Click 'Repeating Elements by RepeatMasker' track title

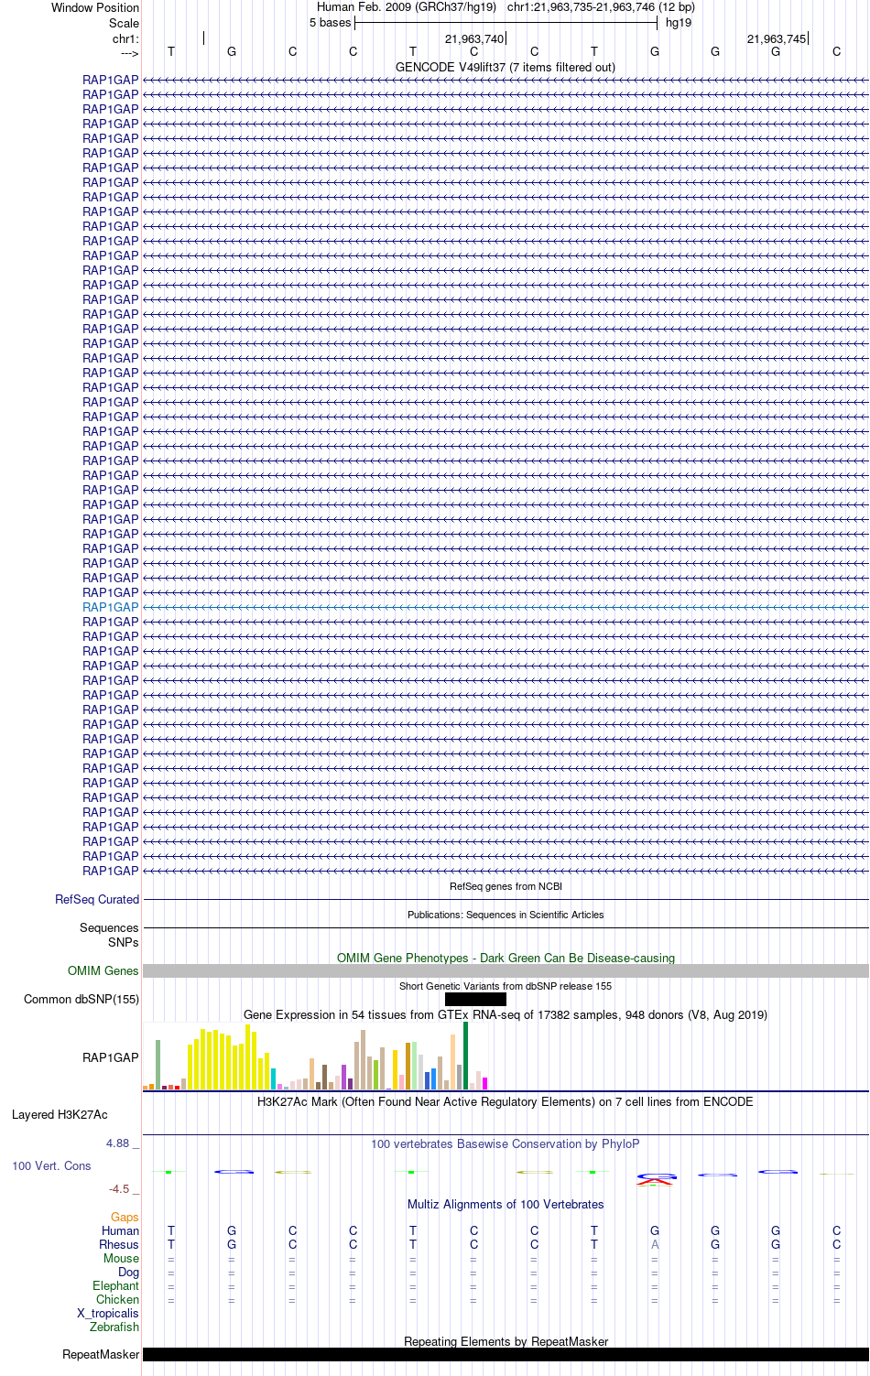click(506, 1341)
